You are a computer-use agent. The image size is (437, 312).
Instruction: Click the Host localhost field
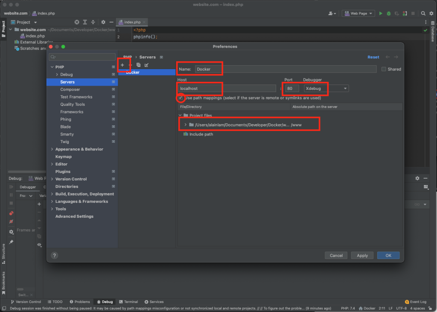pos(227,89)
